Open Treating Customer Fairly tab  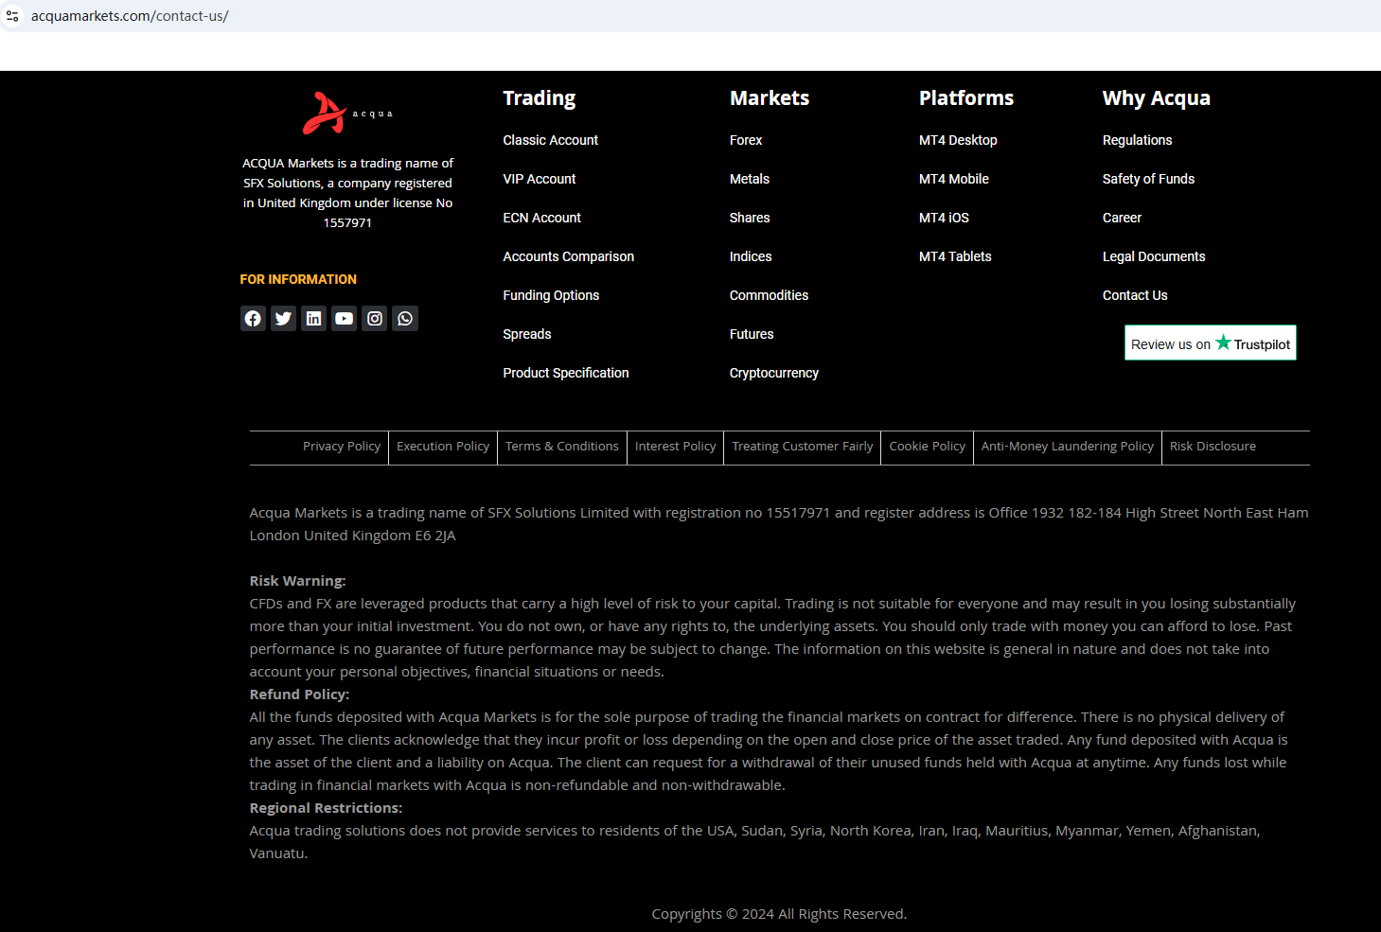(803, 447)
